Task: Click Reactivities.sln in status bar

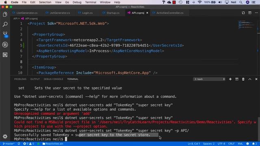Action: pyautogui.click(x=53, y=144)
